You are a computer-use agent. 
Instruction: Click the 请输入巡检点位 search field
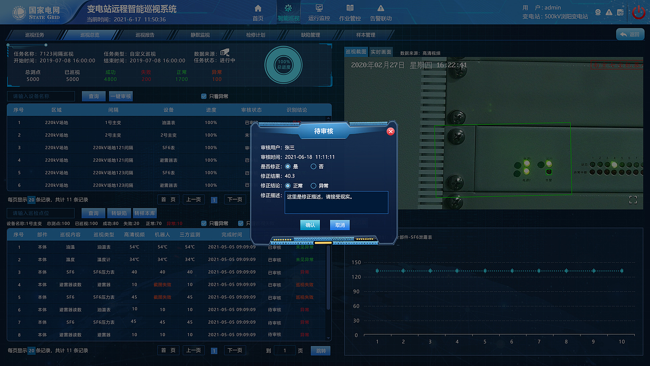[x=41, y=213]
